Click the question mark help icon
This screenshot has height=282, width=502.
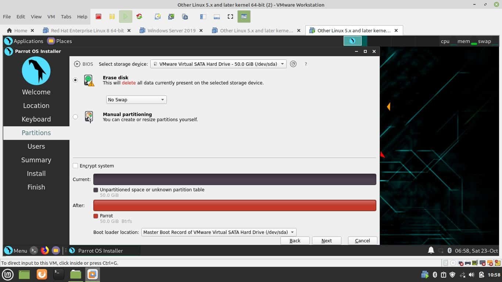click(306, 64)
